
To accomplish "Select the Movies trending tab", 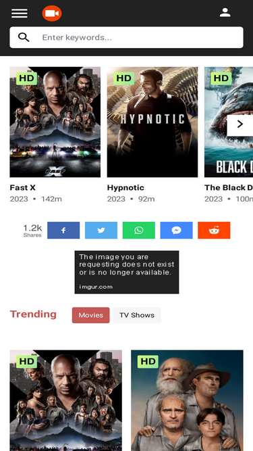I will tap(90, 315).
